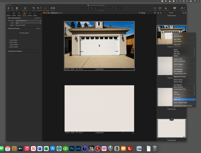Open the Learn icon
Viewport: 201px width, 153px height.
pyautogui.click(x=175, y=8)
